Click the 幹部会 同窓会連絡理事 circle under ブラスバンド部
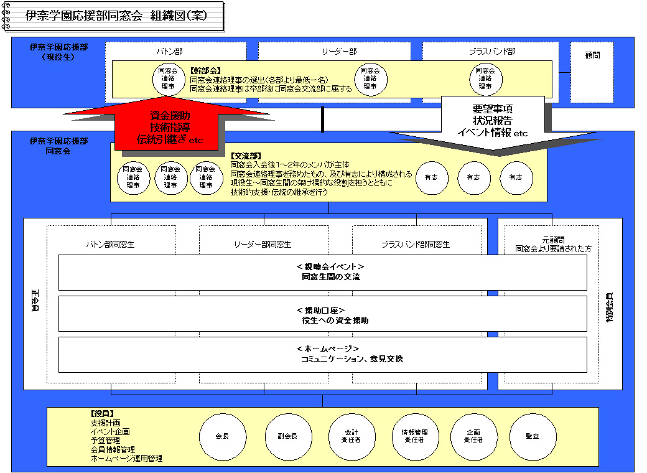Viewport: 647px width, 473px height. click(x=486, y=79)
